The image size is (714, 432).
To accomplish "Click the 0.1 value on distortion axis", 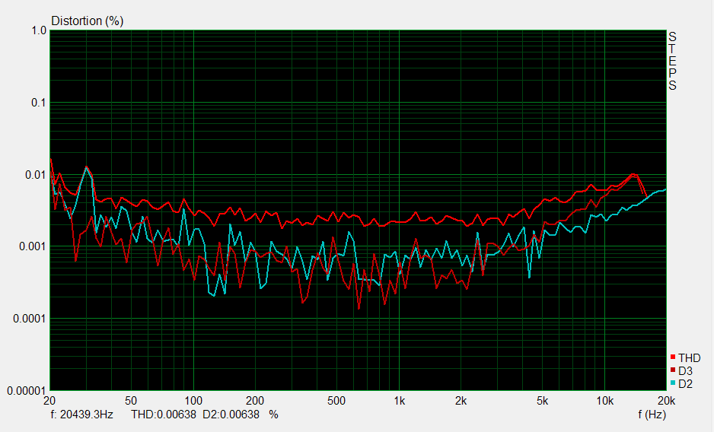I will click(x=39, y=103).
